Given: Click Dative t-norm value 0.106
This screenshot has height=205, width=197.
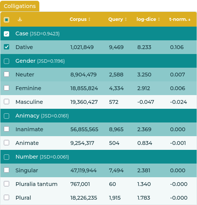Looking at the screenshot, I should pos(177,47).
